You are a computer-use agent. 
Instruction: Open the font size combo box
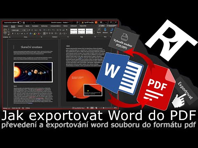click(26, 30)
